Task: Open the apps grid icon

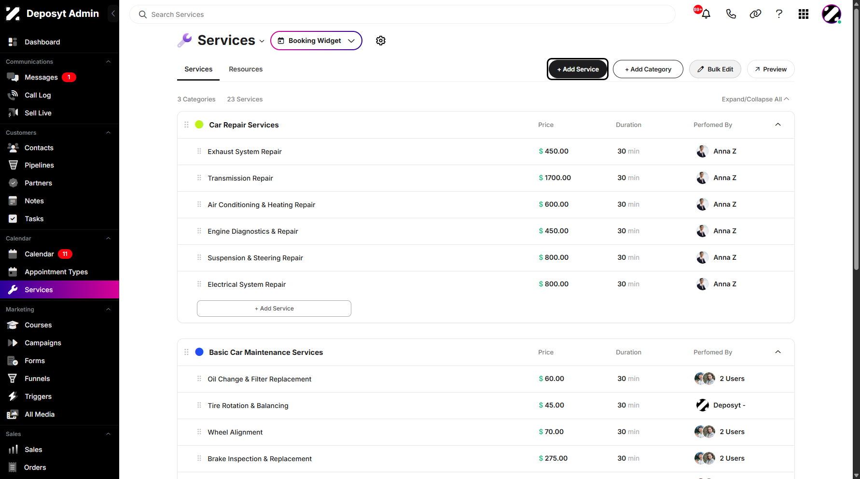Action: pyautogui.click(x=804, y=14)
